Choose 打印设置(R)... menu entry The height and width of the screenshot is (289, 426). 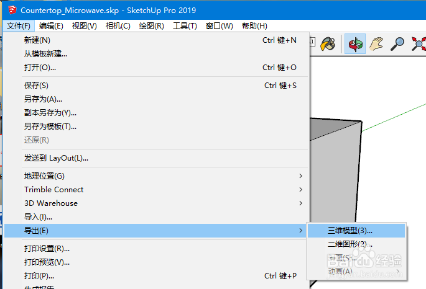click(156, 249)
